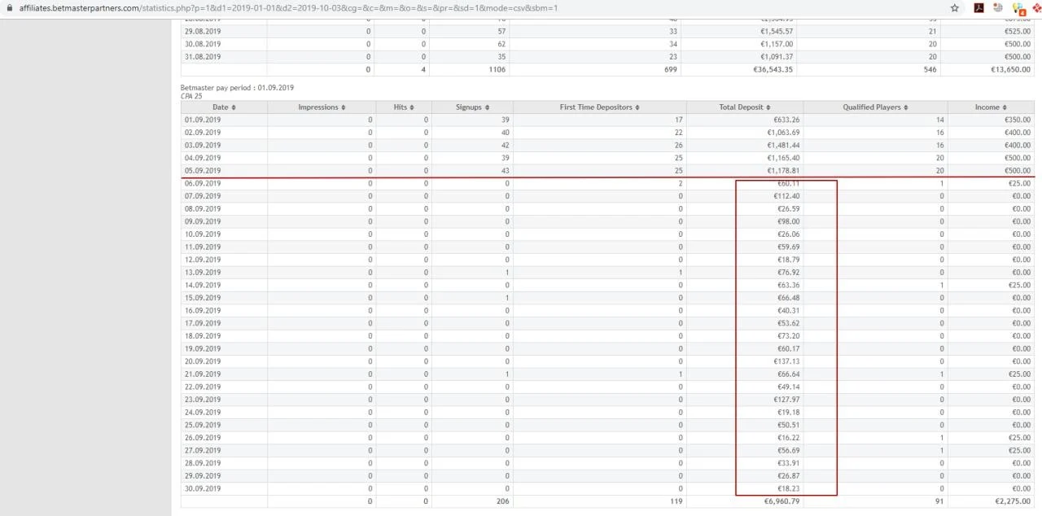The width and height of the screenshot is (1042, 516).
Task: Sort by First Time Depositors header
Action: tap(600, 107)
